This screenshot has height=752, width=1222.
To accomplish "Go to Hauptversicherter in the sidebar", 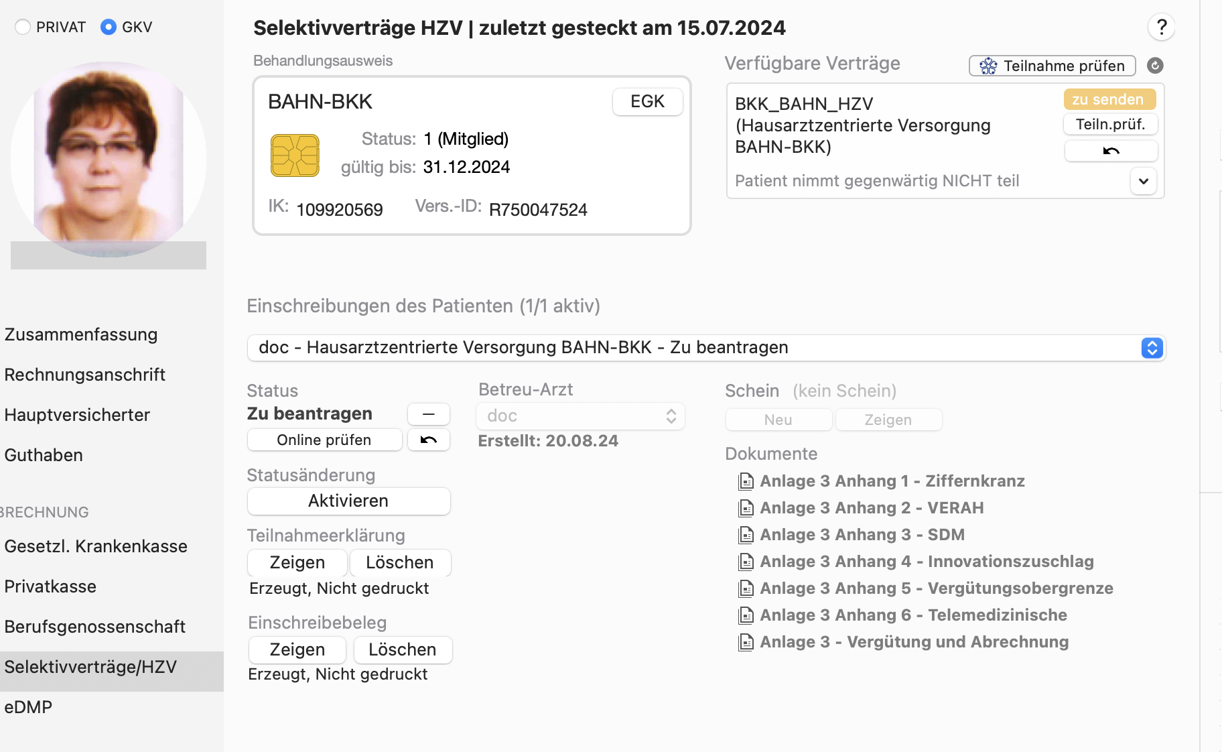I will [77, 415].
